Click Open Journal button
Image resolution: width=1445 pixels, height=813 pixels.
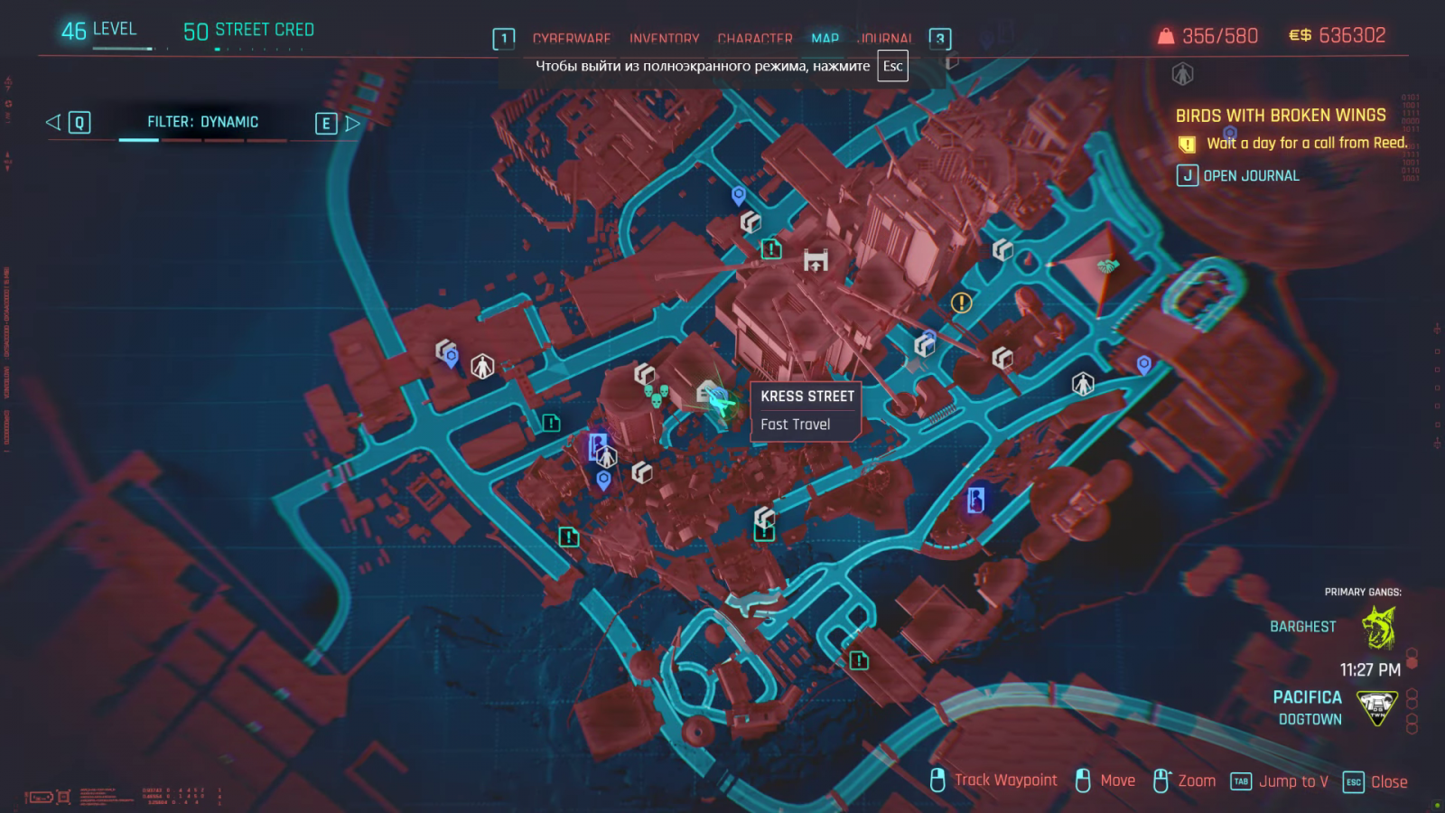pyautogui.click(x=1238, y=175)
